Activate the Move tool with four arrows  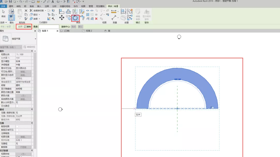[62, 17]
